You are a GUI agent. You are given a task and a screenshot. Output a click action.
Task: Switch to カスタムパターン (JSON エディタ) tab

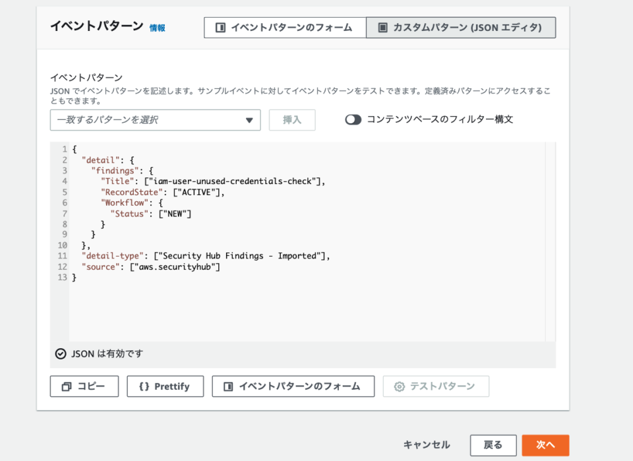pyautogui.click(x=461, y=27)
